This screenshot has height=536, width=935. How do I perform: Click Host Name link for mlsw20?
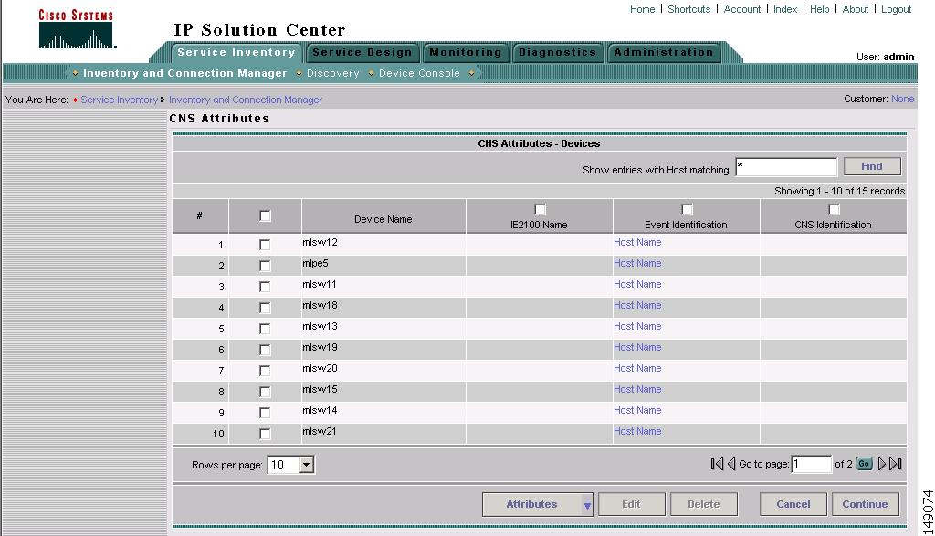coord(637,369)
